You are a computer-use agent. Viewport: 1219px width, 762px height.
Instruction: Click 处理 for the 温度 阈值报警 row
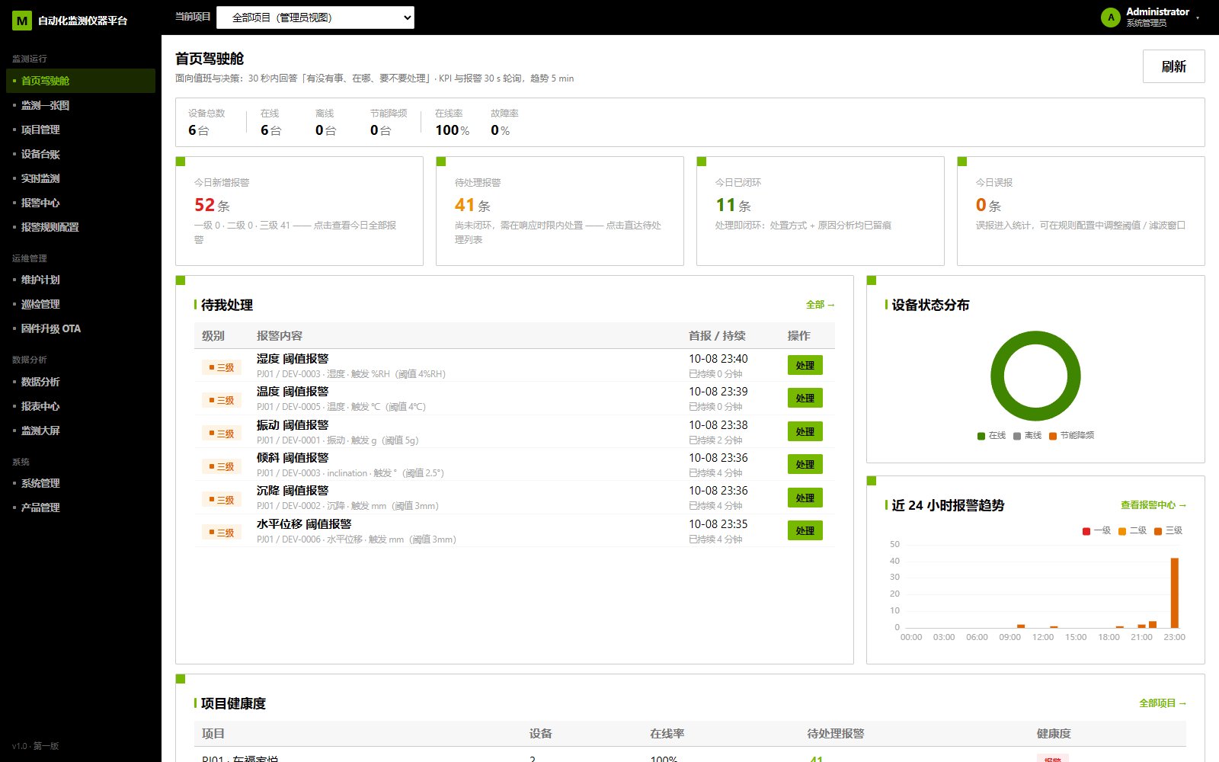click(805, 399)
